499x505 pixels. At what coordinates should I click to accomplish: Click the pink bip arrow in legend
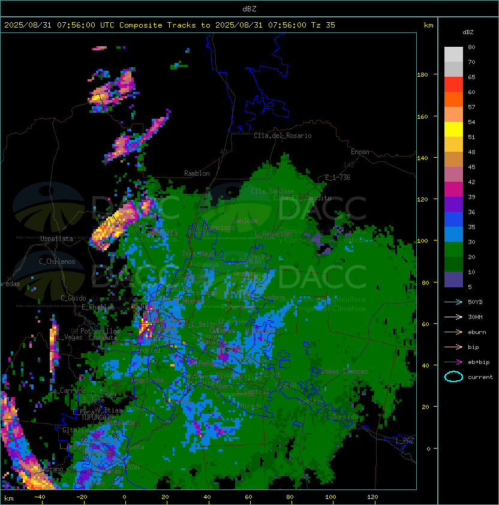tap(453, 347)
